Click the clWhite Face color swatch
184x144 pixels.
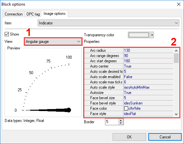[126, 108]
